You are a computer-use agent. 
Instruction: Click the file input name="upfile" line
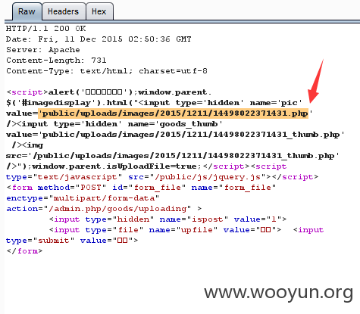(165, 230)
